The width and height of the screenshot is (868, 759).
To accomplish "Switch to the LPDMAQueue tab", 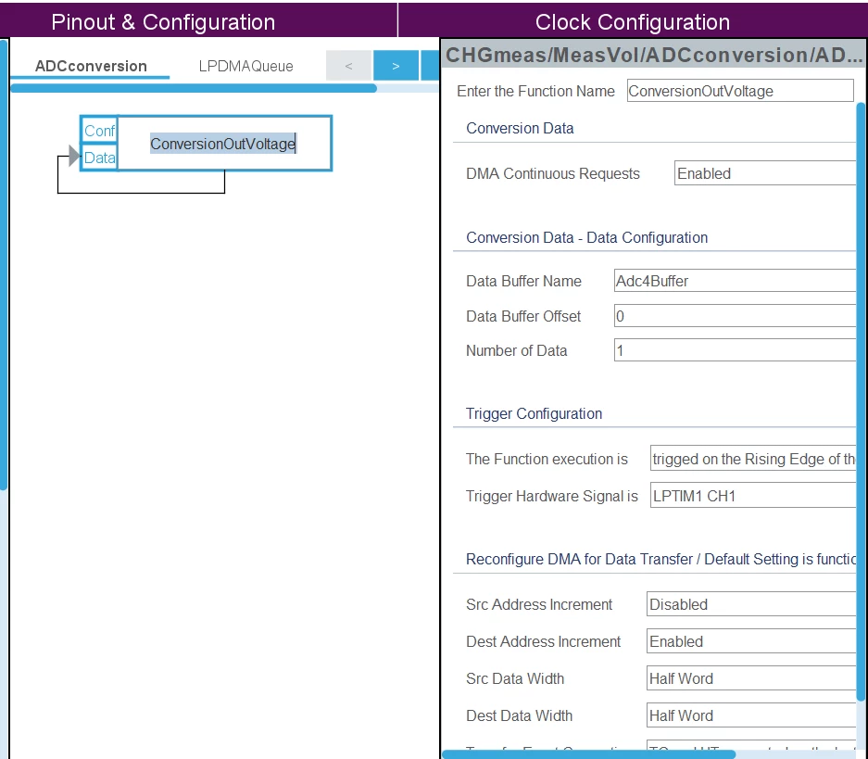I will click(245, 66).
